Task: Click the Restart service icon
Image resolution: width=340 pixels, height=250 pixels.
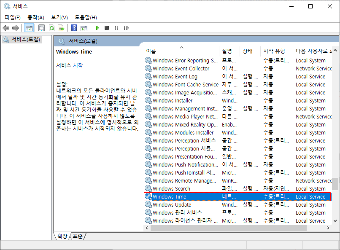Action: click(x=126, y=28)
